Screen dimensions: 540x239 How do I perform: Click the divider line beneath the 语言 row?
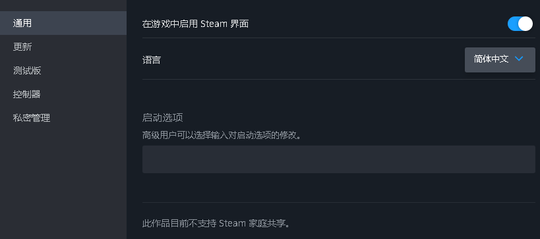[x=338, y=79]
